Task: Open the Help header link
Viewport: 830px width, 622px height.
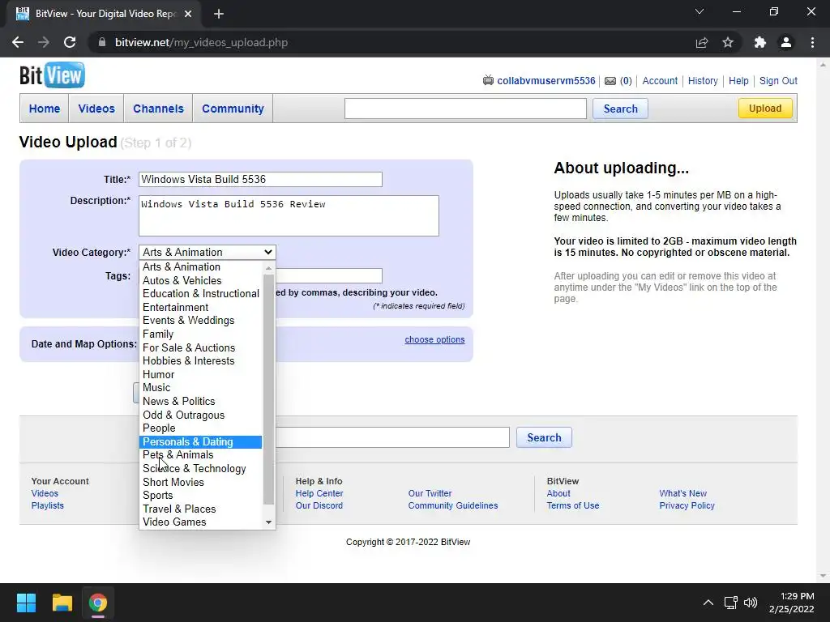Action: click(738, 81)
